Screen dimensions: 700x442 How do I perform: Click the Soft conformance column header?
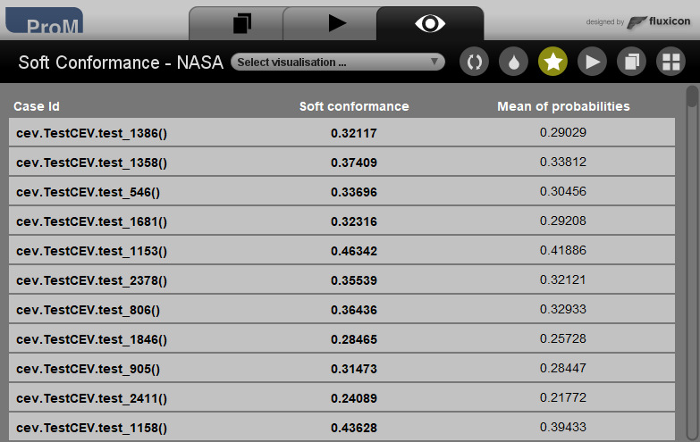tap(354, 106)
